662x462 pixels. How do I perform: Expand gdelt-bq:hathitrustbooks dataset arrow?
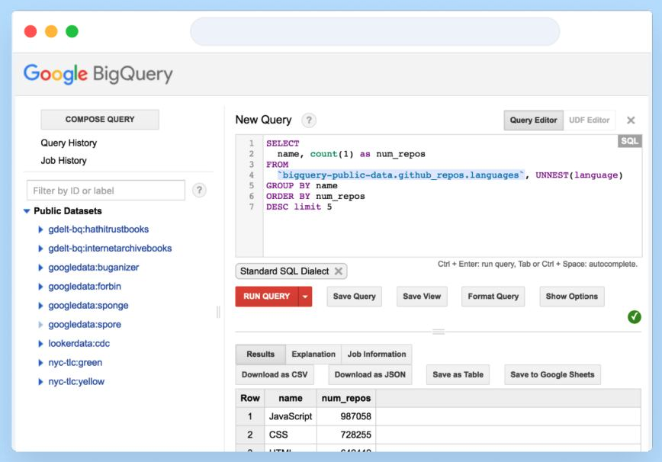40,229
